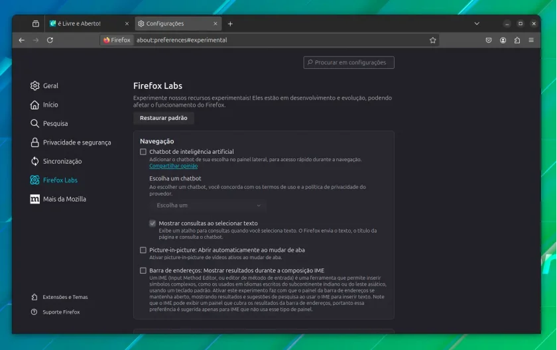Open Geral settings category

click(x=44, y=86)
